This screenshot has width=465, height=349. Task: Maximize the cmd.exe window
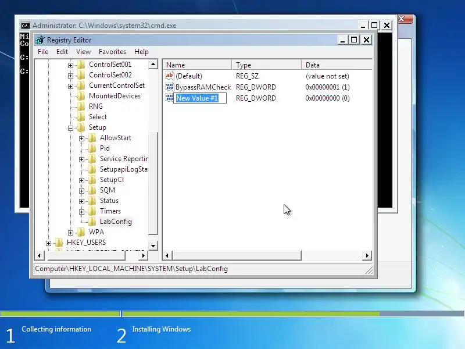point(374,25)
